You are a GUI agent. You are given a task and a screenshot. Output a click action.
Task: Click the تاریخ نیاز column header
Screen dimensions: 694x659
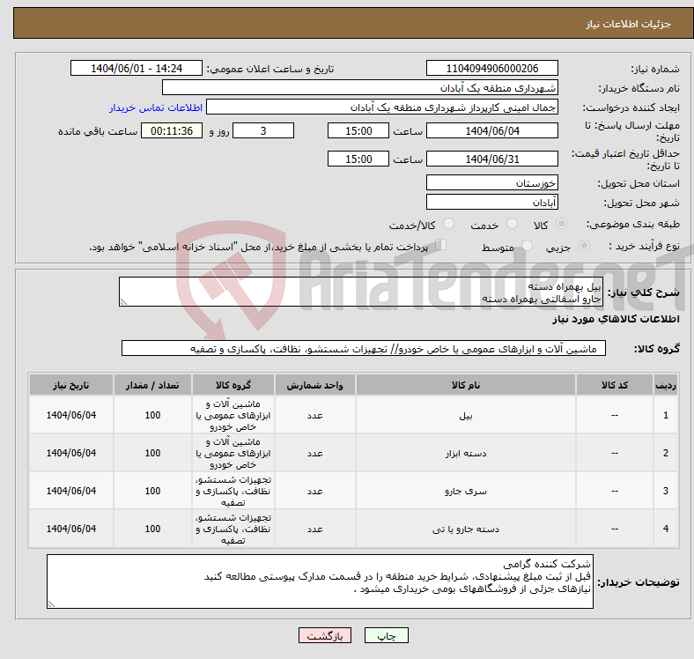pyautogui.click(x=70, y=385)
